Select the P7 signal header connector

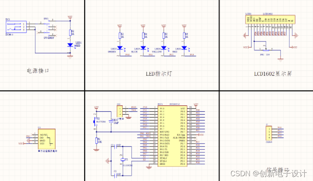point(269,133)
